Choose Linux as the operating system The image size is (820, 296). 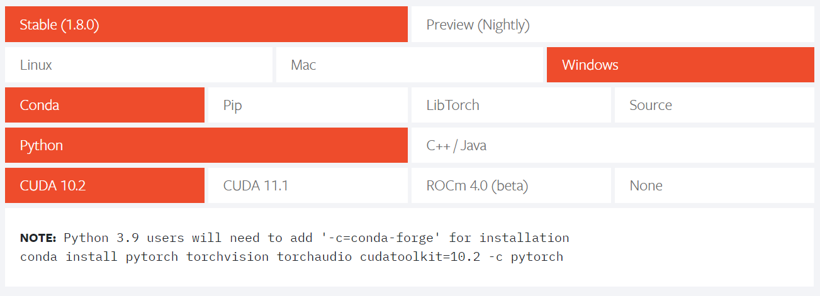click(x=138, y=65)
